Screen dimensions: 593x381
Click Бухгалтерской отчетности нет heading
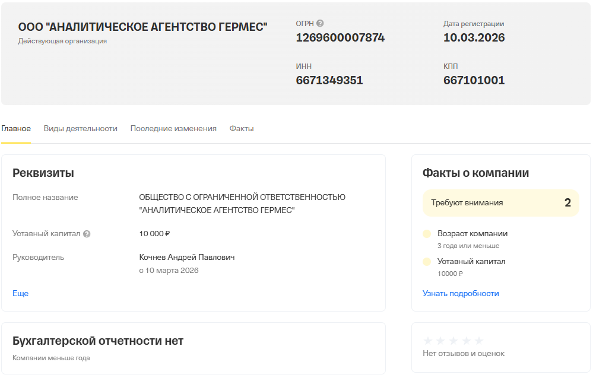98,341
